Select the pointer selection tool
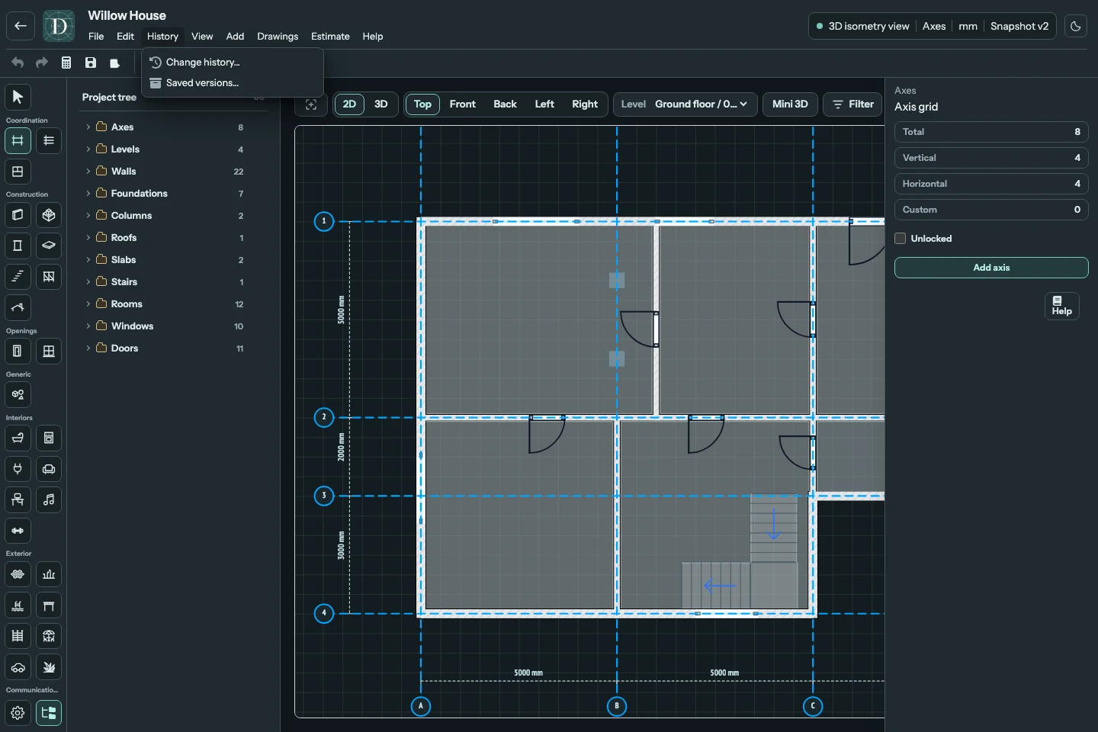Image resolution: width=1098 pixels, height=732 pixels. pos(18,97)
